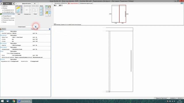Click the top-right brown door palette icon
Image resolution: width=184 pixels, height=103 pixels.
tap(49, 7)
